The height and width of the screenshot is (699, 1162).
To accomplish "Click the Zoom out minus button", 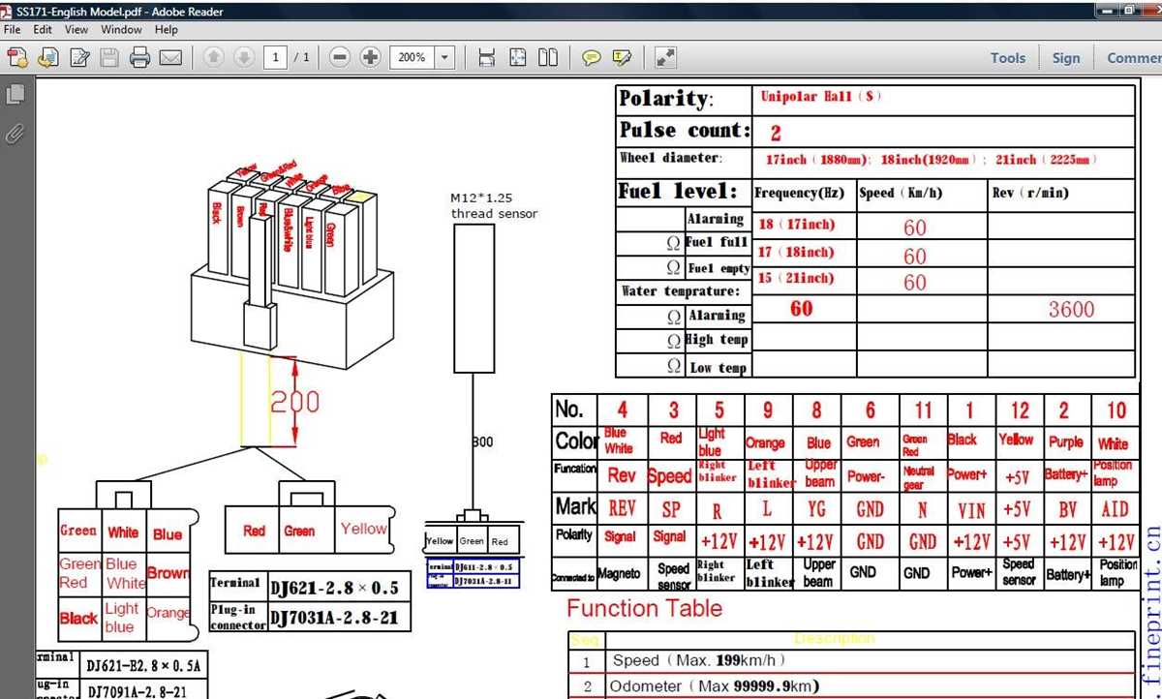I will pos(339,58).
